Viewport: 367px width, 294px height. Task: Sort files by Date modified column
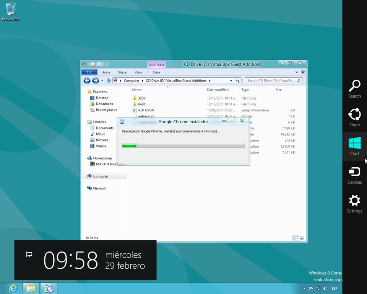[x=218, y=90]
